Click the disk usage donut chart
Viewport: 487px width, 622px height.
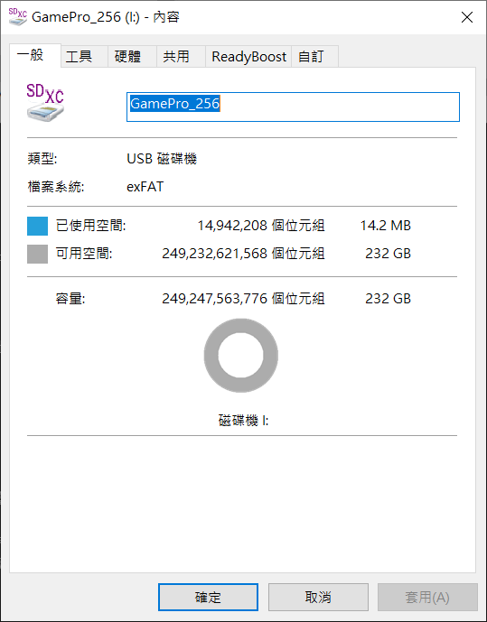click(x=241, y=356)
